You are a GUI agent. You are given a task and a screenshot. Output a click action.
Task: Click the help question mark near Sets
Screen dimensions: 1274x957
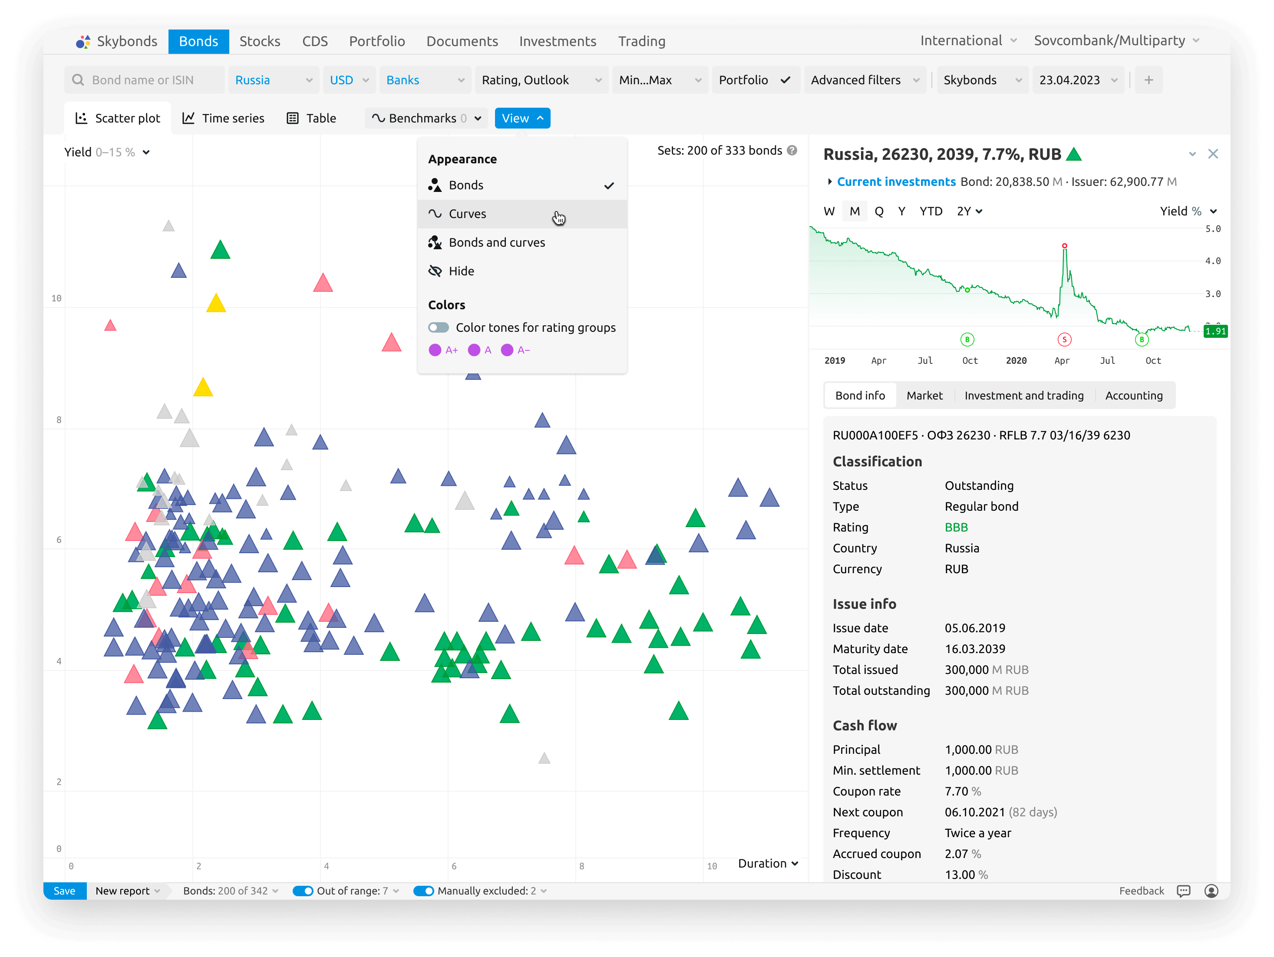click(792, 150)
